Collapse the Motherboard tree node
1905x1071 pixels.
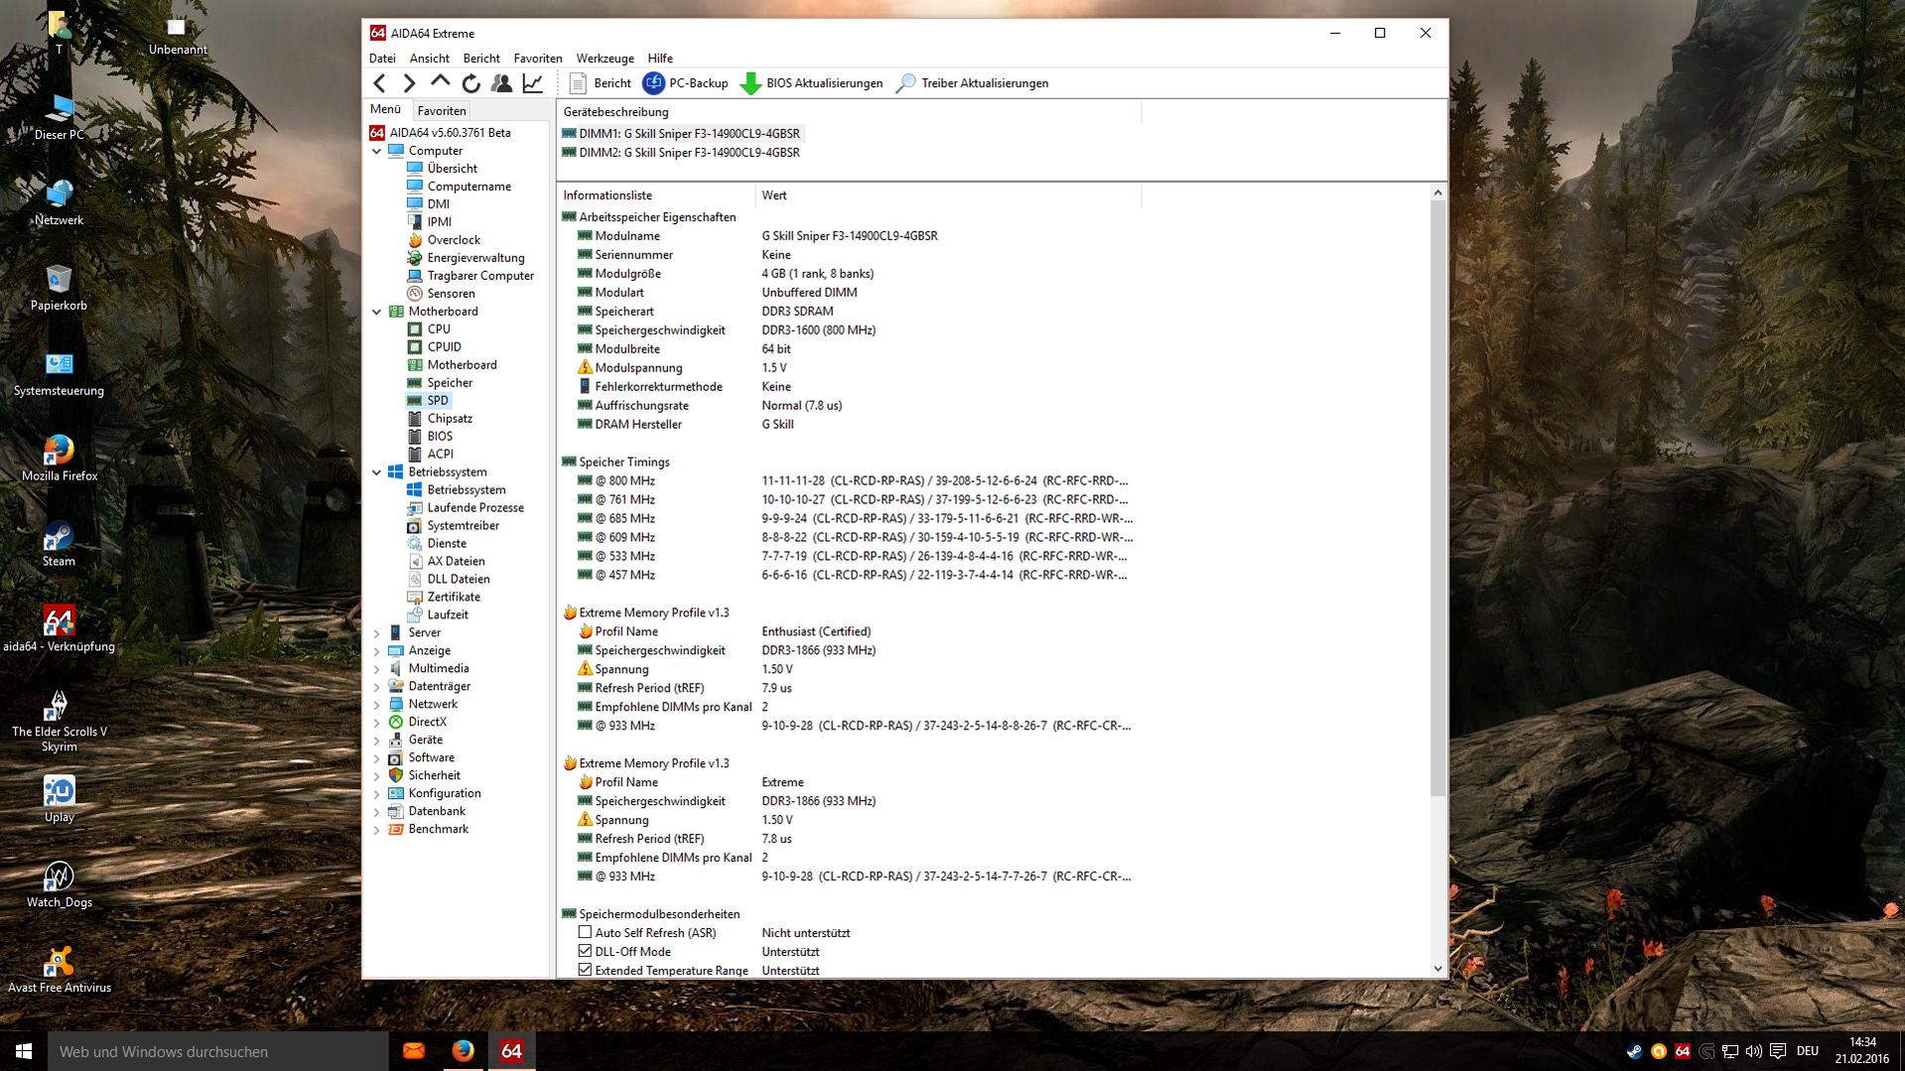tap(376, 312)
